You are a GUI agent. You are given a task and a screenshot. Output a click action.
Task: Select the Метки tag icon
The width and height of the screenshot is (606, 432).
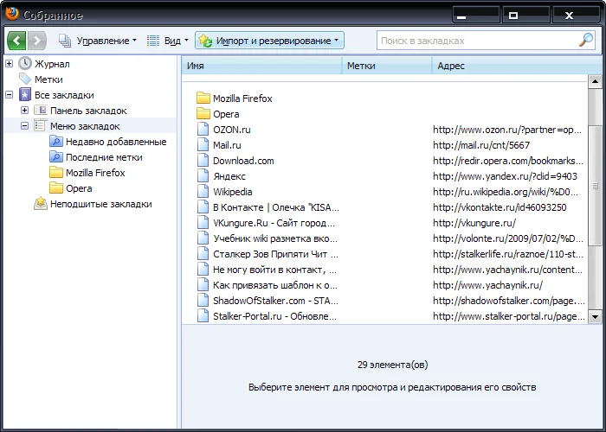25,79
